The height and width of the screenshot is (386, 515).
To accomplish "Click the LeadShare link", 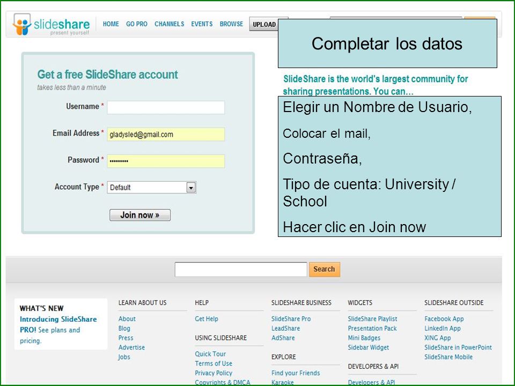I will click(285, 328).
